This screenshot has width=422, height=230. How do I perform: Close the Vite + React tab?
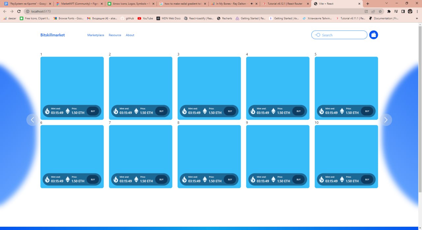359,4
